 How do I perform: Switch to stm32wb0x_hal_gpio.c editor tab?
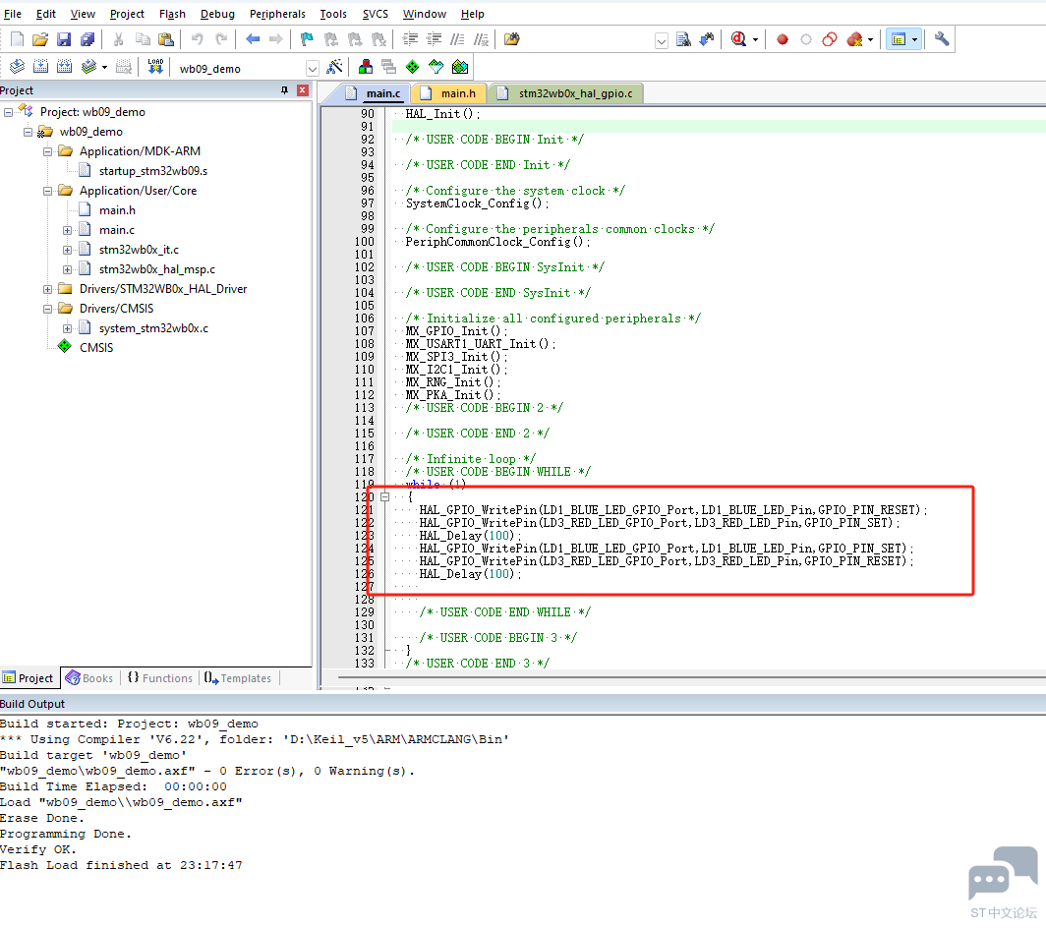567,93
